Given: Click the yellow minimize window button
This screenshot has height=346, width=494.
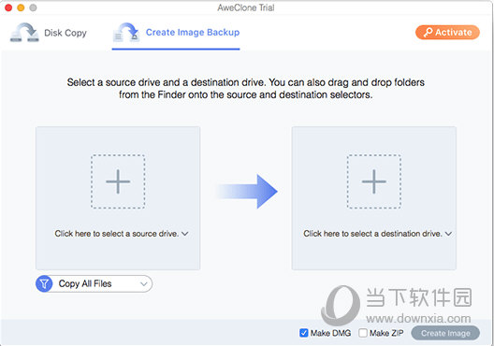Looking at the screenshot, I should pyautogui.click(x=21, y=7).
